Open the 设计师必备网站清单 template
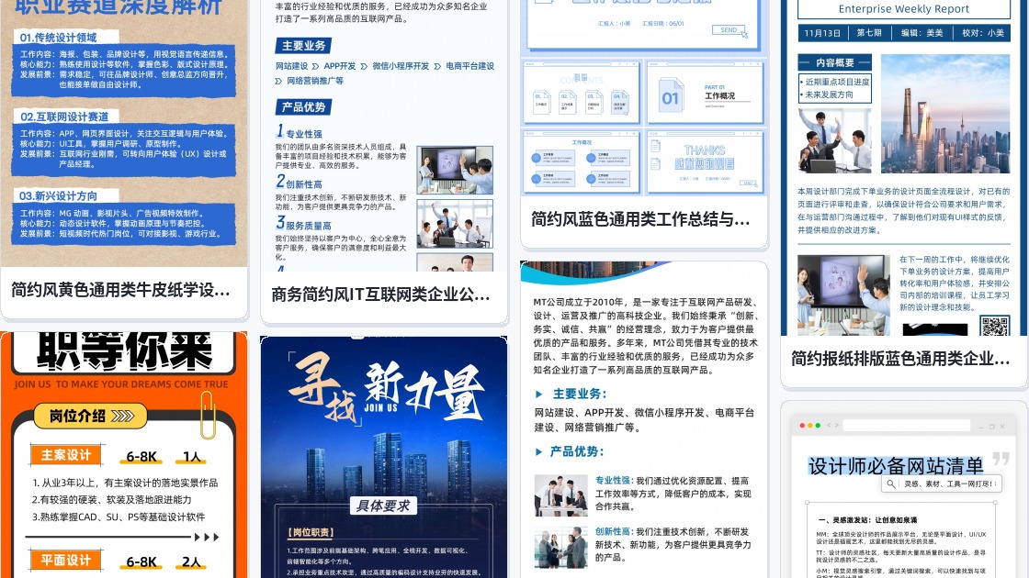Viewport: 1029px width, 578px height. (904, 492)
